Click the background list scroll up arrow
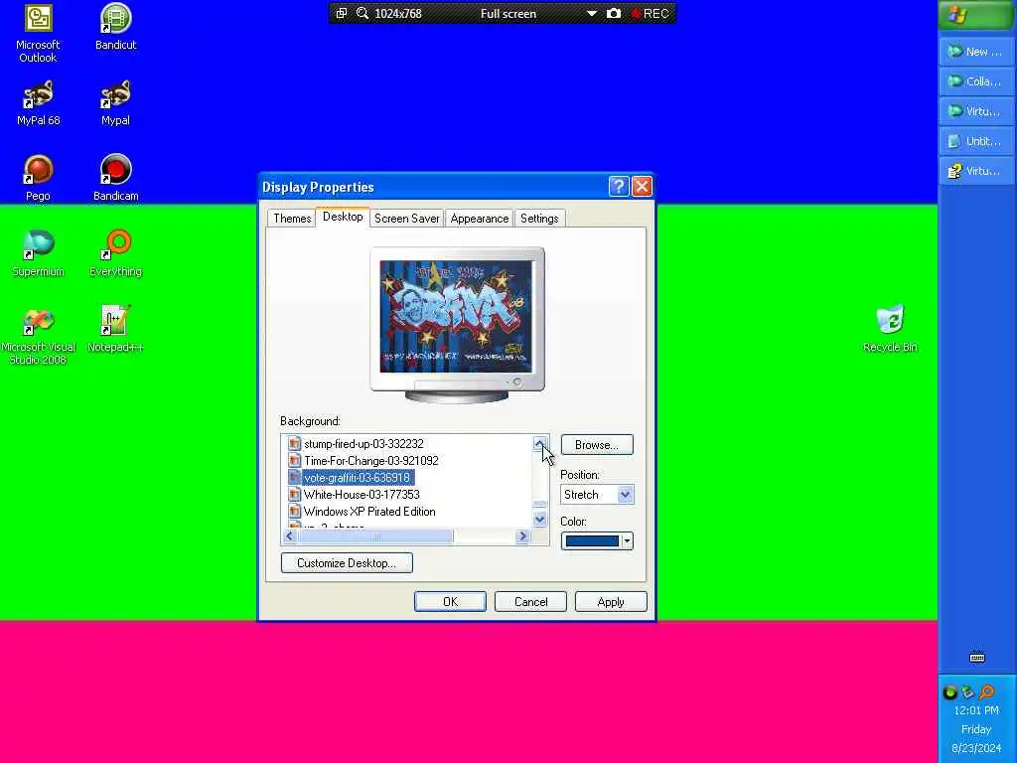The height and width of the screenshot is (763, 1017). (539, 444)
